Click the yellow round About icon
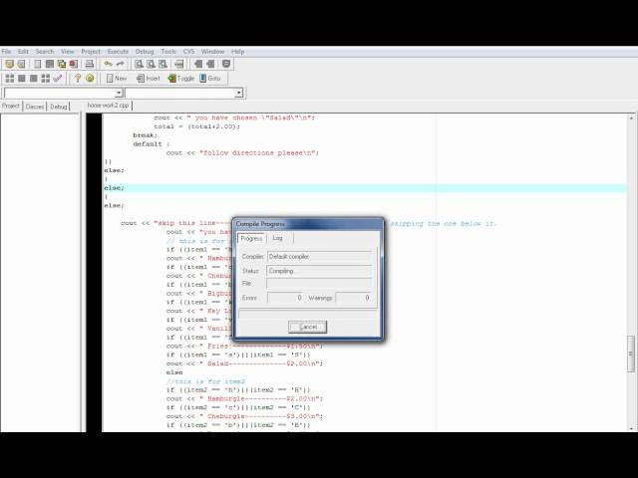This screenshot has height=478, width=638. pos(90,78)
